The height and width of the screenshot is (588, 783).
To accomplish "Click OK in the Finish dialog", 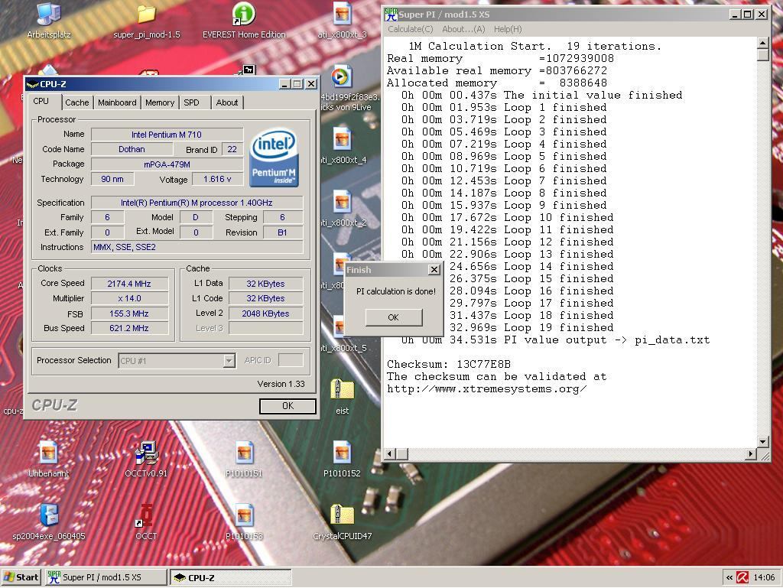I will point(394,317).
